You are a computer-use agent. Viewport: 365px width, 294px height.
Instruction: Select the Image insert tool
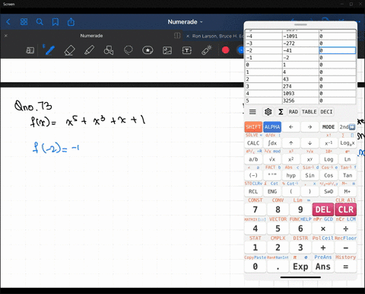tap(167, 50)
